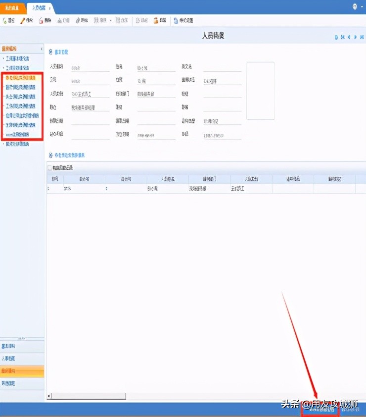Close the 人员档案 tab with its x

(x=49, y=8)
